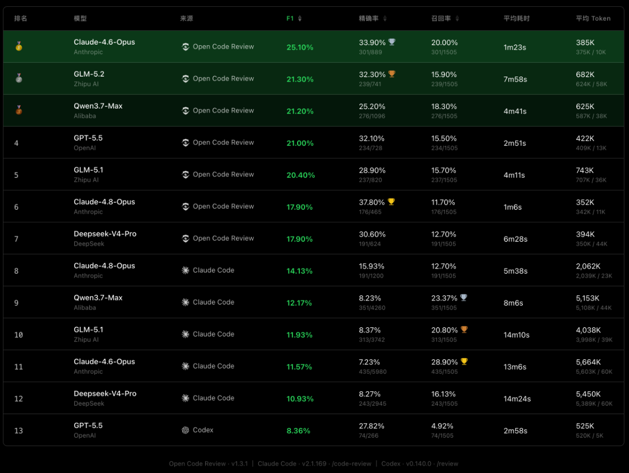Viewport: 629px width, 473px height.
Task: Open Deepseek-V4-Pro model in rank 12 row
Action: coord(105,394)
